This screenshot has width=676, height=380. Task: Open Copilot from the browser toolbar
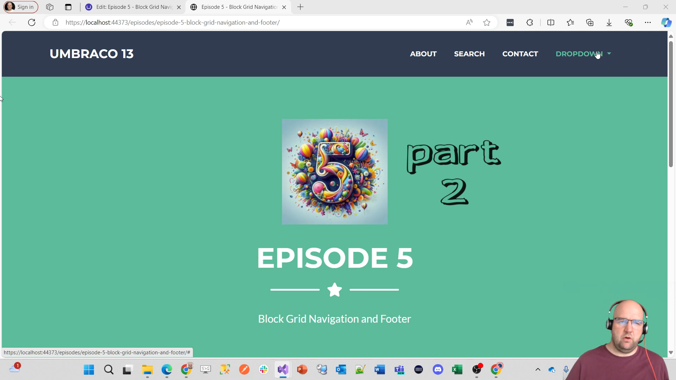[x=667, y=22]
